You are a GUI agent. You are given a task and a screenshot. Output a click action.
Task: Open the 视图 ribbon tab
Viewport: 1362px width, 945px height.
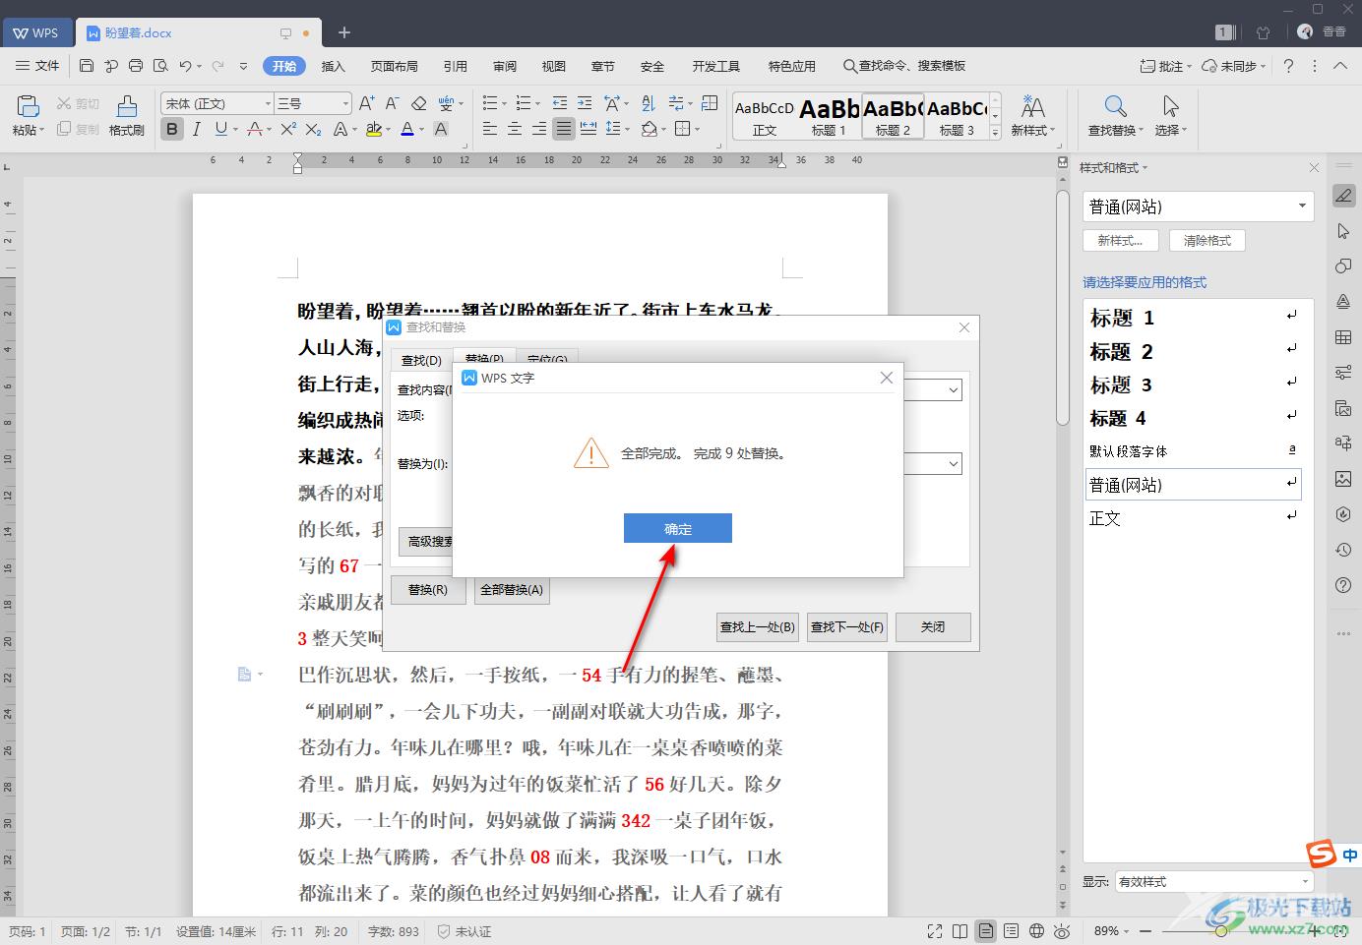pos(554,66)
